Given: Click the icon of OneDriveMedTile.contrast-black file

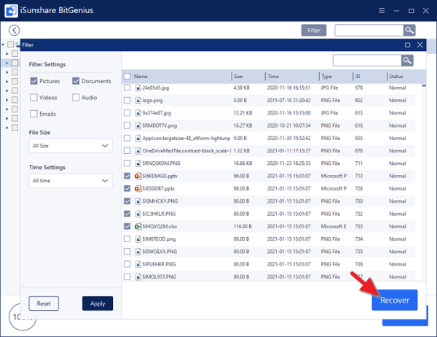Looking at the screenshot, I should [x=138, y=150].
